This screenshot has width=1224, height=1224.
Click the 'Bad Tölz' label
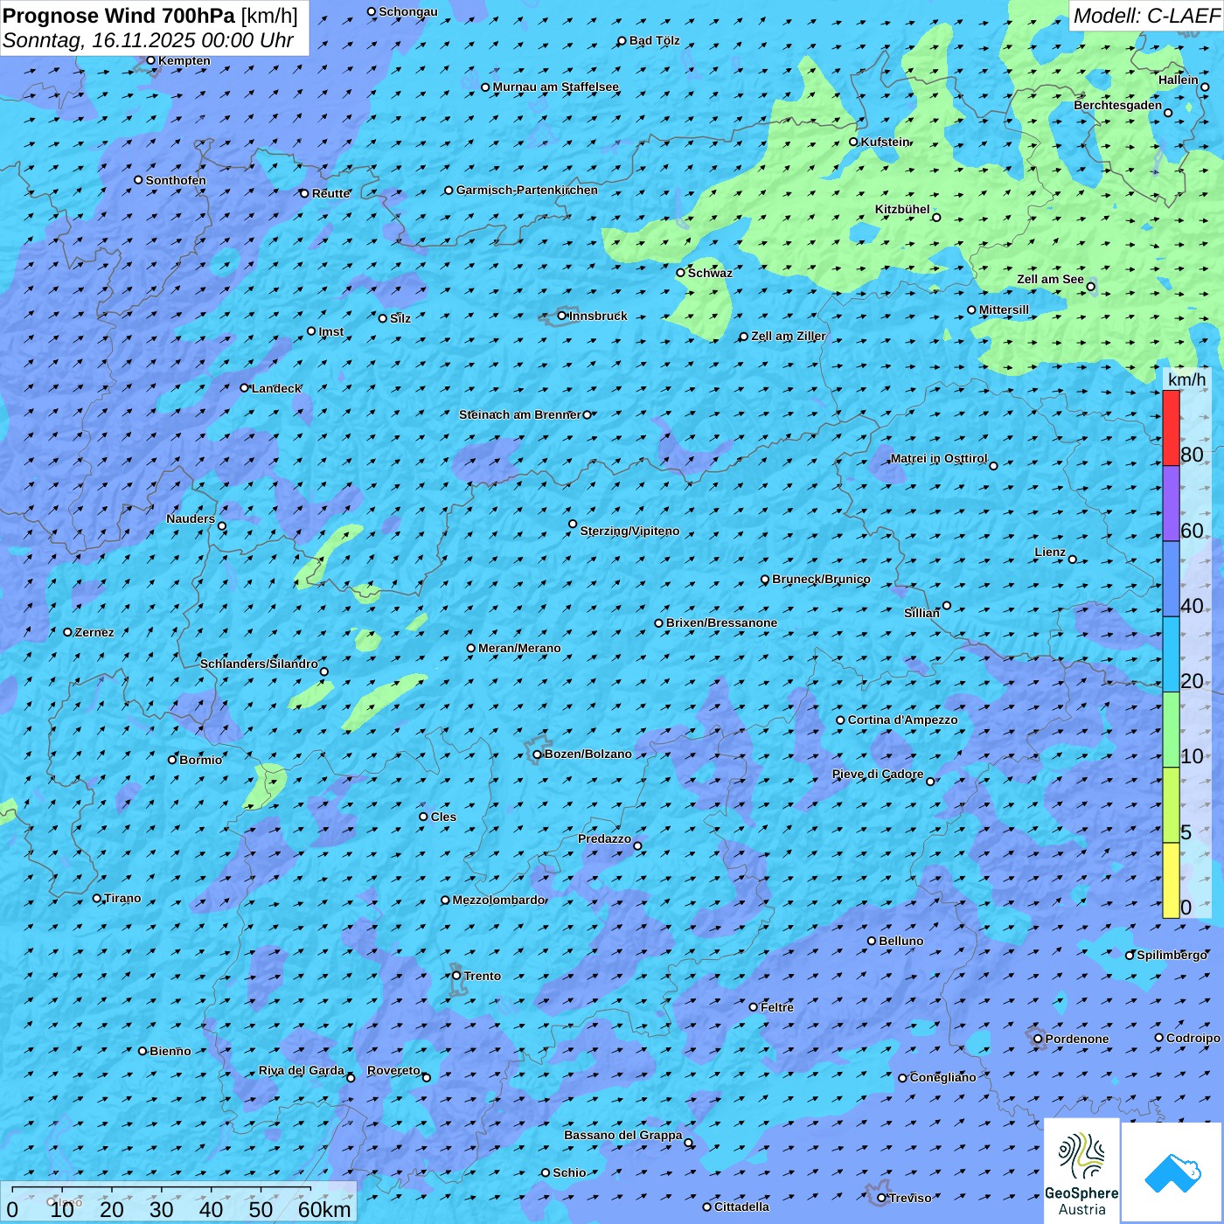coord(655,40)
